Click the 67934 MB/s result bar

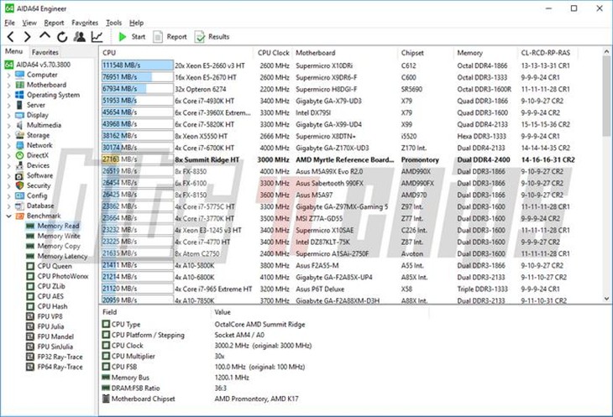tap(137, 89)
